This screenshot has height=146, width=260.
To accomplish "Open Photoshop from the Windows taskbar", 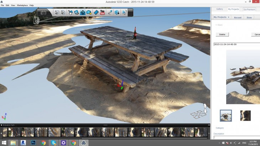I will [x=33, y=143].
